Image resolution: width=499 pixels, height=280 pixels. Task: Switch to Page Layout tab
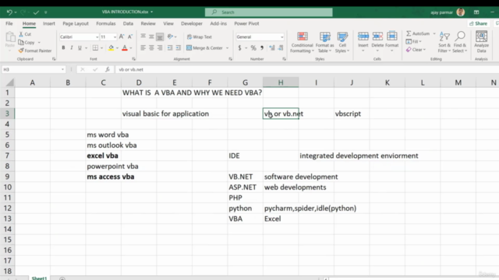pos(76,23)
